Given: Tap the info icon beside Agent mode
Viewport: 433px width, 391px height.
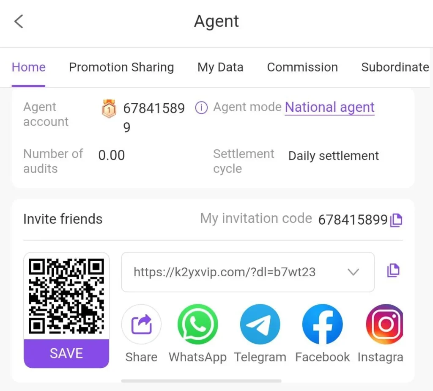Looking at the screenshot, I should (201, 107).
